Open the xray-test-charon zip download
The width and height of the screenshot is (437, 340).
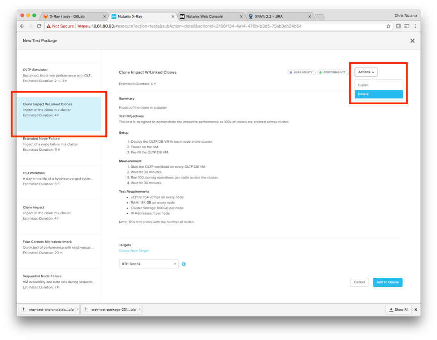[x=48, y=310]
